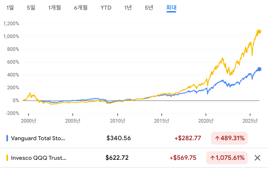This screenshot has width=277, height=169.
Task: Click the 400% y-axis label
Action: click(x=13, y=75)
